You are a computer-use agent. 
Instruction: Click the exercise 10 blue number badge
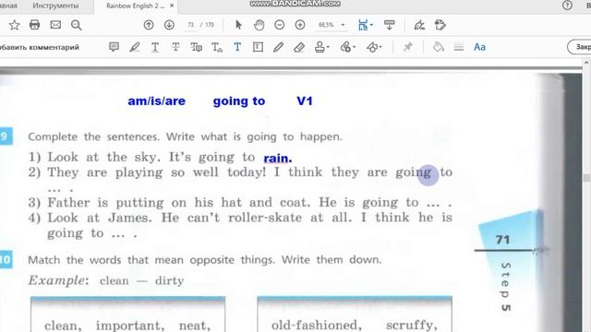point(6,259)
